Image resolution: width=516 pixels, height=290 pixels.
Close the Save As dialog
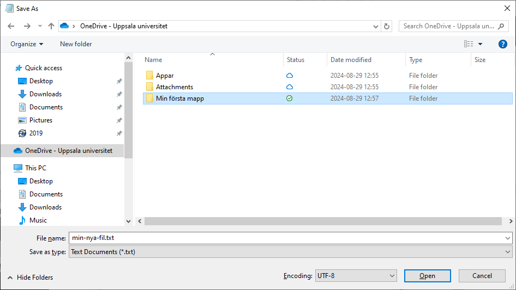point(507,8)
